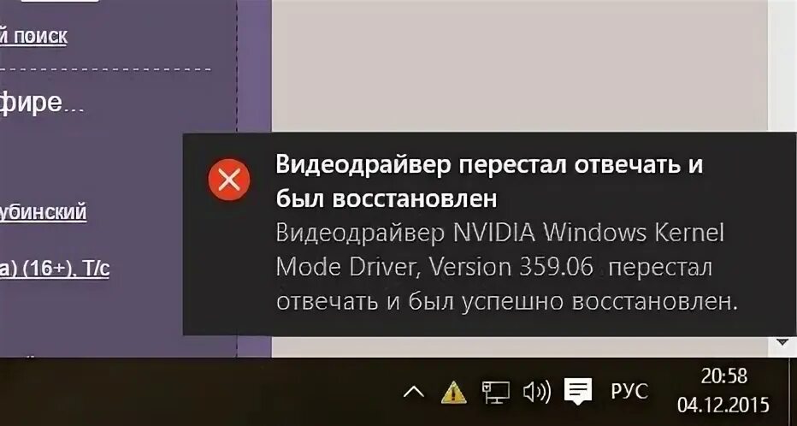Viewport: 797px width, 426px height.
Task: Switch input language via РУС indicator
Action: coord(629,392)
